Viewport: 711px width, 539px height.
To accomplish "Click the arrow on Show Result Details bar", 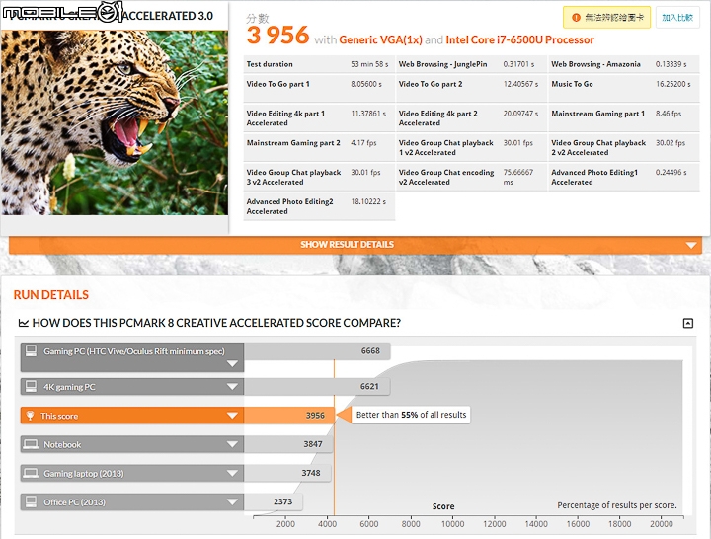I will coord(691,245).
